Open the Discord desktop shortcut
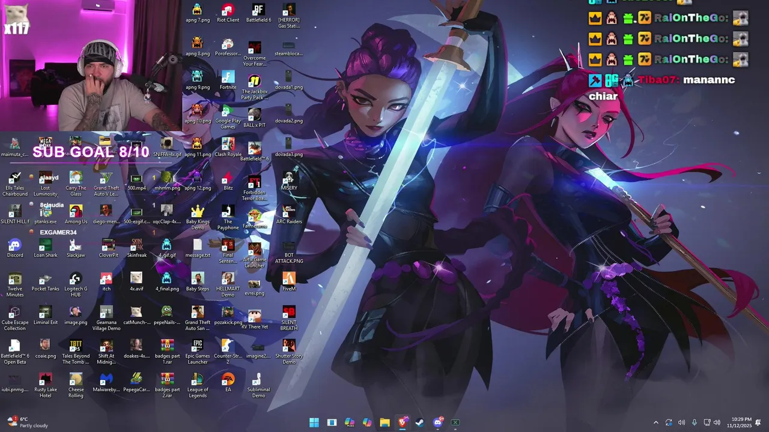Viewport: 769px width, 432px height. 15,248
